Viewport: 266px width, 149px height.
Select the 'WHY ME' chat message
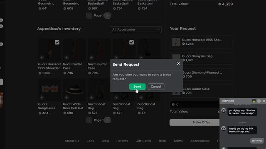coord(257,141)
